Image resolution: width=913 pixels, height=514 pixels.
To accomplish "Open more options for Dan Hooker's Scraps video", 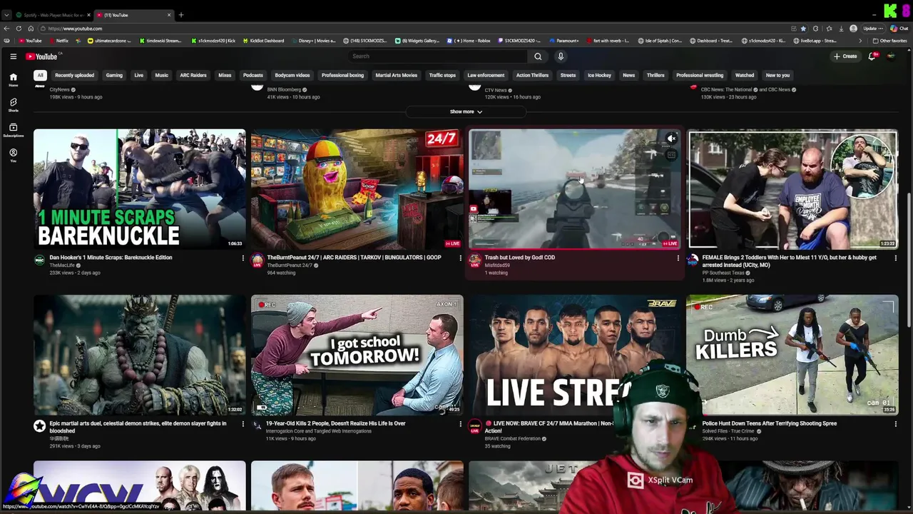I will (243, 258).
